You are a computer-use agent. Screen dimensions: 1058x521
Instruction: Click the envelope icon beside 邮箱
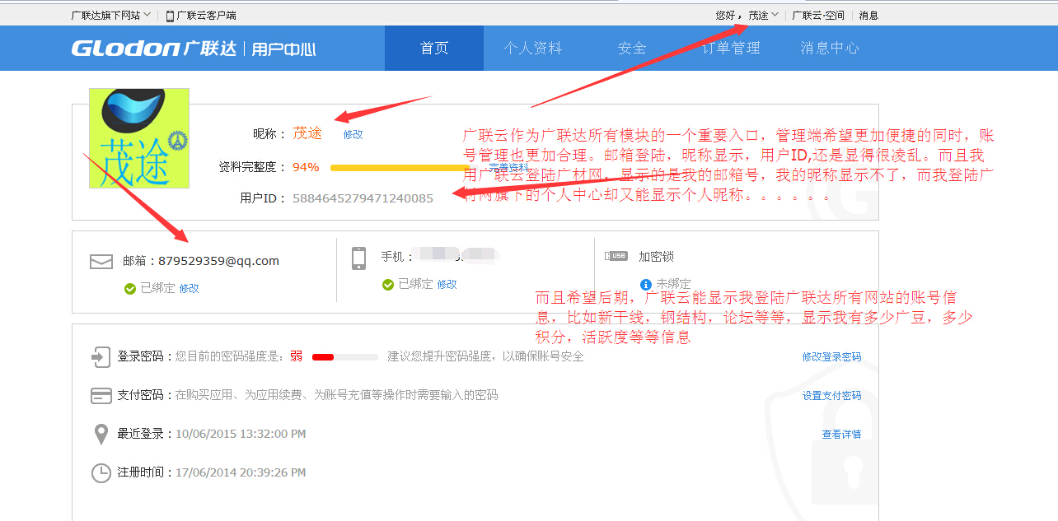(101, 260)
